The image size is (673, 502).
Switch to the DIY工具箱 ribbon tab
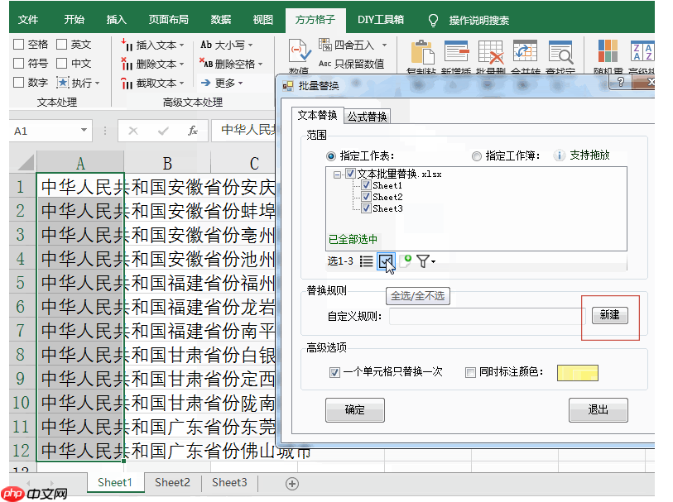(x=381, y=20)
